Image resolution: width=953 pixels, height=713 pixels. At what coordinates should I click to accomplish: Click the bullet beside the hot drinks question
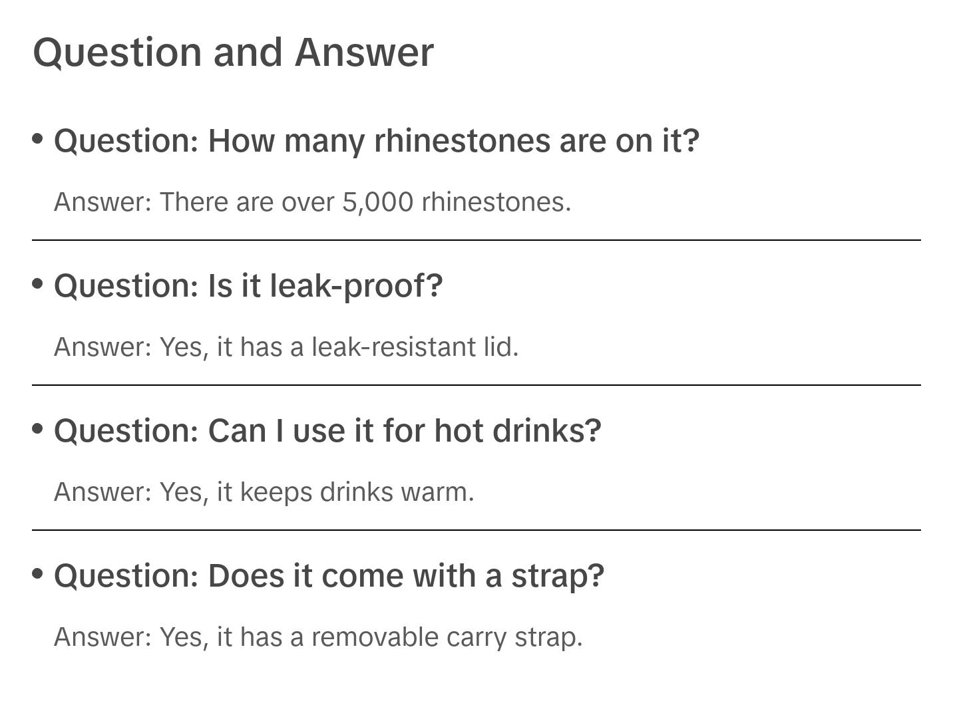[38, 428]
